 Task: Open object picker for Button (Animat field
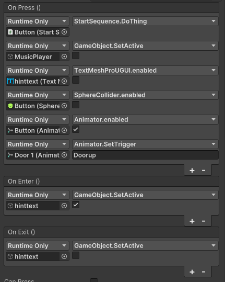(x=64, y=130)
